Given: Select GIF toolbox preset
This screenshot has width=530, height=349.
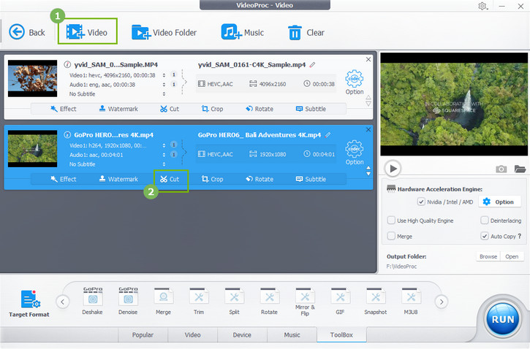Looking at the screenshot, I should pos(340,301).
